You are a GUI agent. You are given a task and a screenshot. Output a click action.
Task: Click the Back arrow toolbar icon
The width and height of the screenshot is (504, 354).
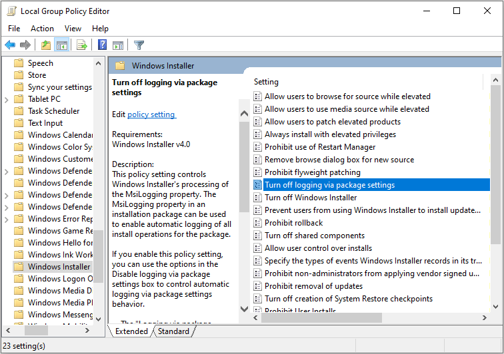click(10, 45)
